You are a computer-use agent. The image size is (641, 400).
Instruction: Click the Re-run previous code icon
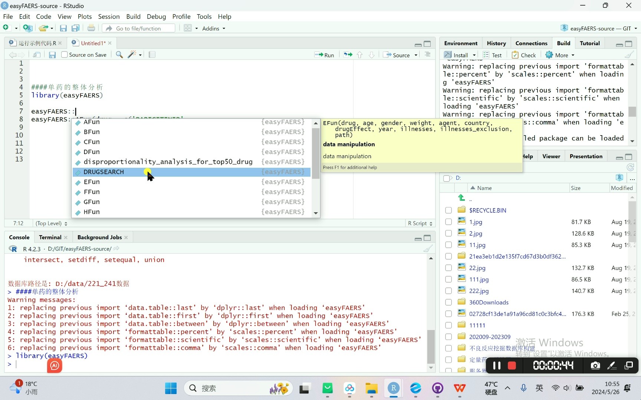coord(348,54)
